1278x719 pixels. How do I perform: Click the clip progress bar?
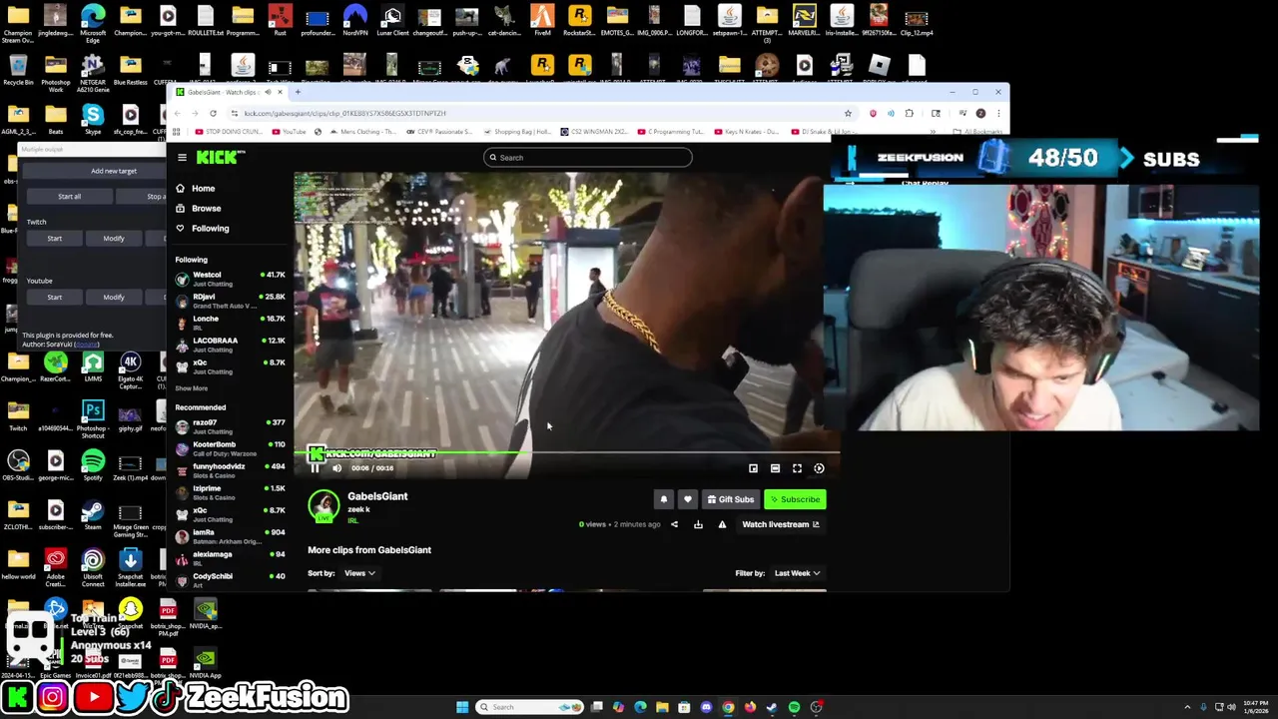[x=566, y=452]
